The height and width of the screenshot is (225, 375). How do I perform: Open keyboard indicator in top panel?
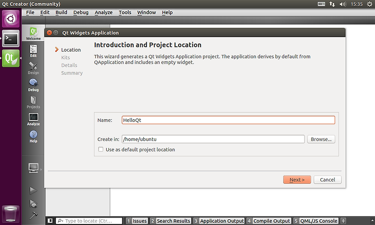321,4
